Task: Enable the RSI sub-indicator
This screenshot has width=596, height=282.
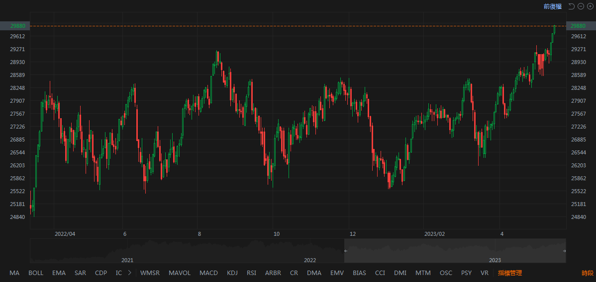Action: [251, 273]
